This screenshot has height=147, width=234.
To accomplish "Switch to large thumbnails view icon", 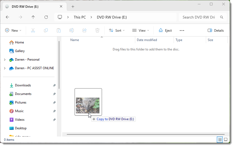I will coord(226,140).
